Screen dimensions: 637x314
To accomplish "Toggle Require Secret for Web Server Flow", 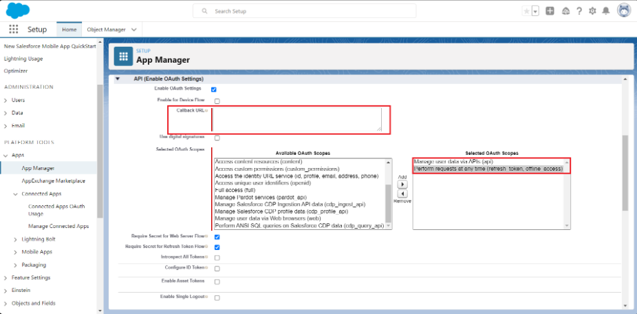I will [x=217, y=237].
